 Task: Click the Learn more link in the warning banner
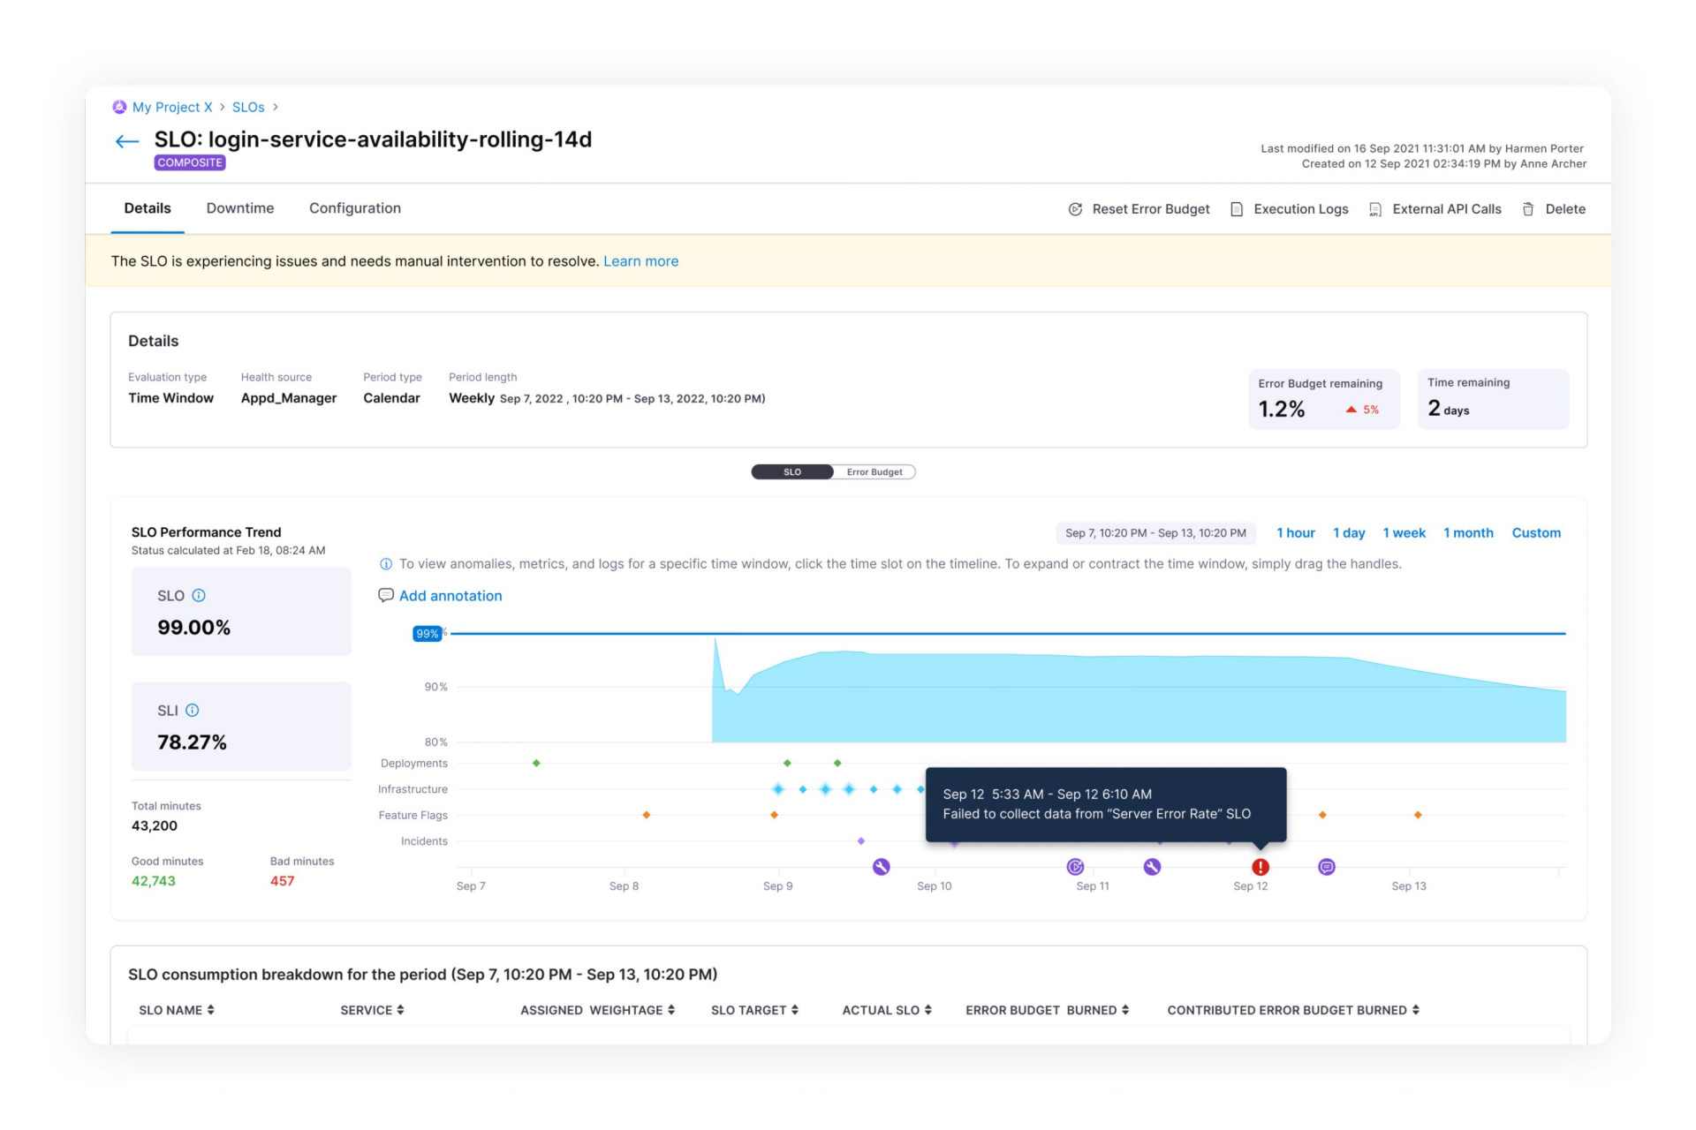click(x=640, y=261)
